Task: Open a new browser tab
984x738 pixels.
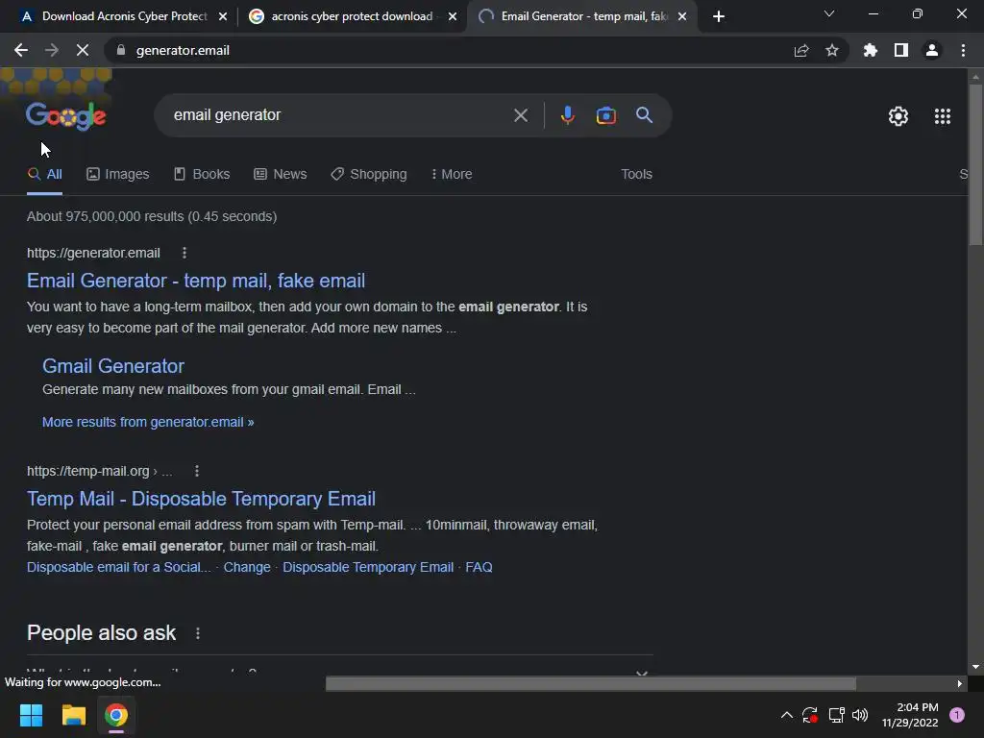Action: pyautogui.click(x=719, y=16)
